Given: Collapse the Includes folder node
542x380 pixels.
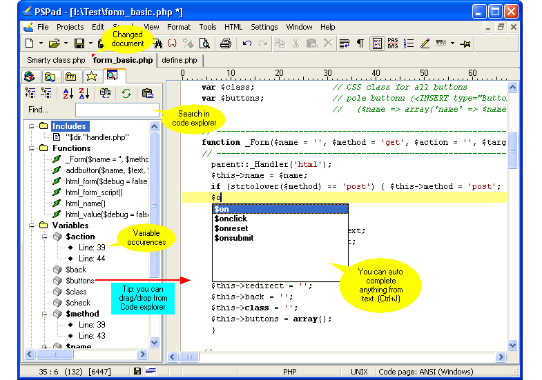Looking at the screenshot, I should [x=32, y=126].
